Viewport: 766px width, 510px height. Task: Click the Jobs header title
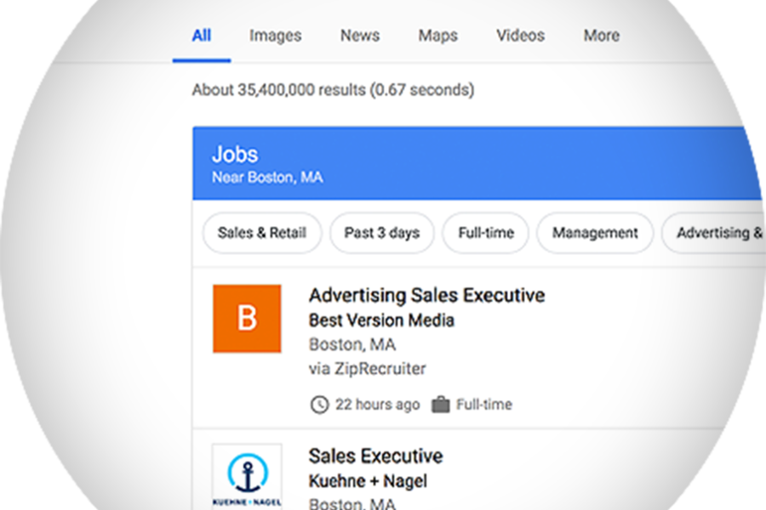[x=235, y=154]
